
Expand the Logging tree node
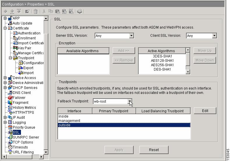pyautogui.click(x=5, y=123)
